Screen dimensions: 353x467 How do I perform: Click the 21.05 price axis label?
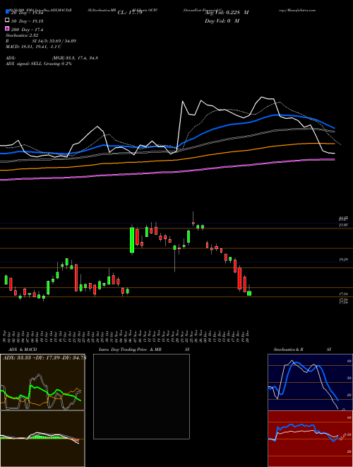(x=343, y=225)
